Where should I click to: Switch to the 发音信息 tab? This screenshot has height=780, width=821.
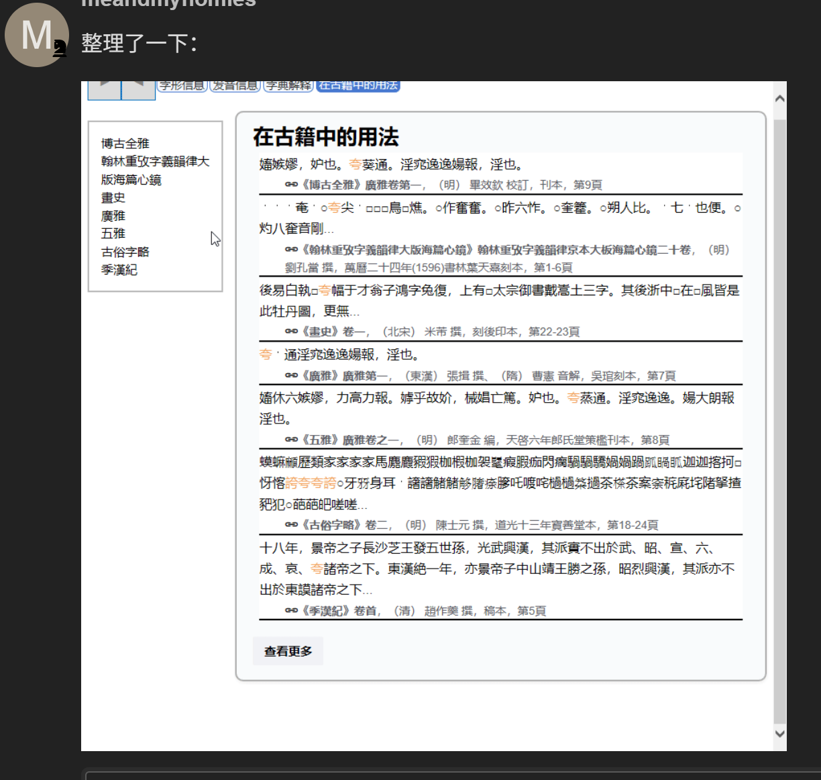[235, 86]
